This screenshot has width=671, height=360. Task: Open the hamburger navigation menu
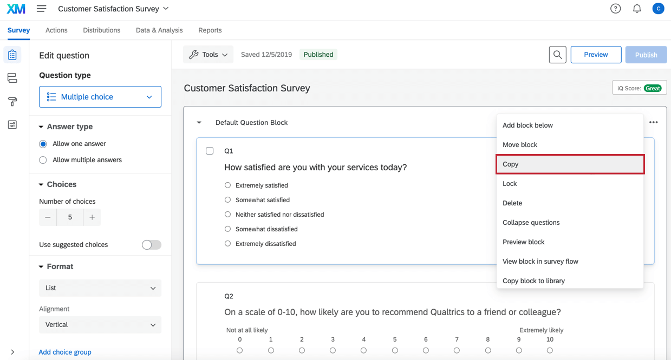coord(41,9)
